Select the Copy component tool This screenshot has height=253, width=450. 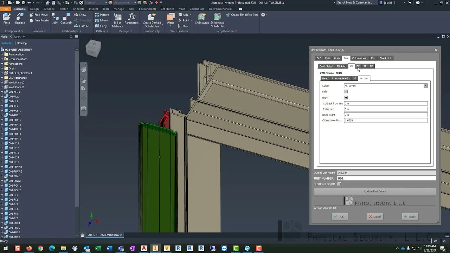[x=101, y=26]
